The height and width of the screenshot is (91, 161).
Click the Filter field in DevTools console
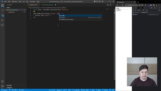(x=151, y=10)
